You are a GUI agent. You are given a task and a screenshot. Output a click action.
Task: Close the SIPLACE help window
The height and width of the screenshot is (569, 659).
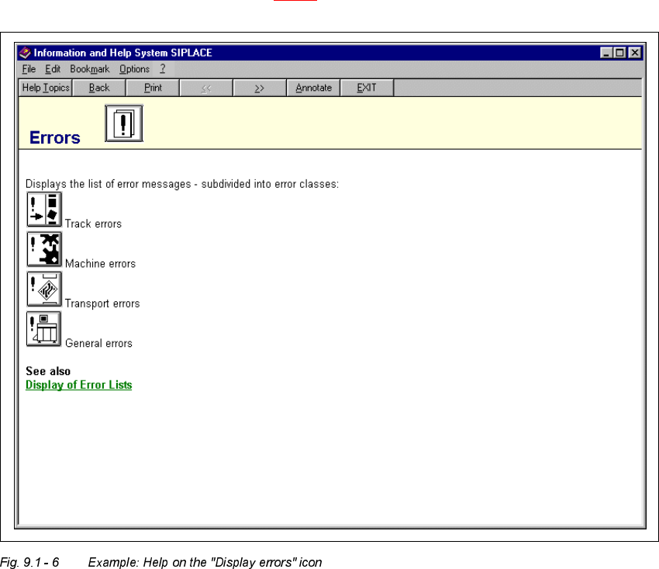[x=635, y=53]
